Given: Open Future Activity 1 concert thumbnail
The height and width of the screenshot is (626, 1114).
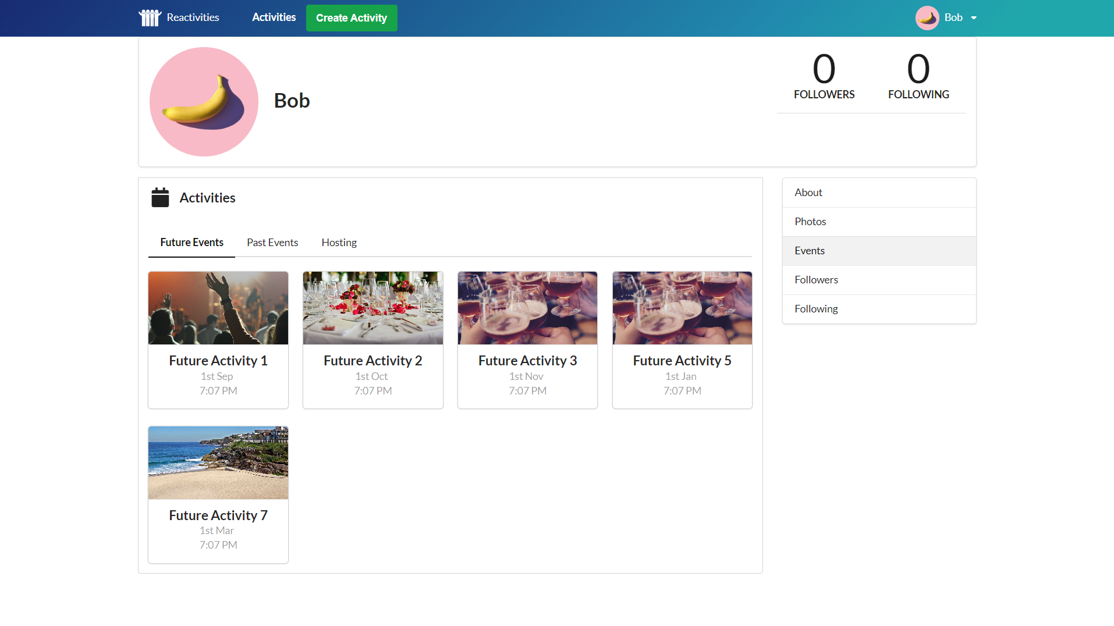Looking at the screenshot, I should 218,308.
